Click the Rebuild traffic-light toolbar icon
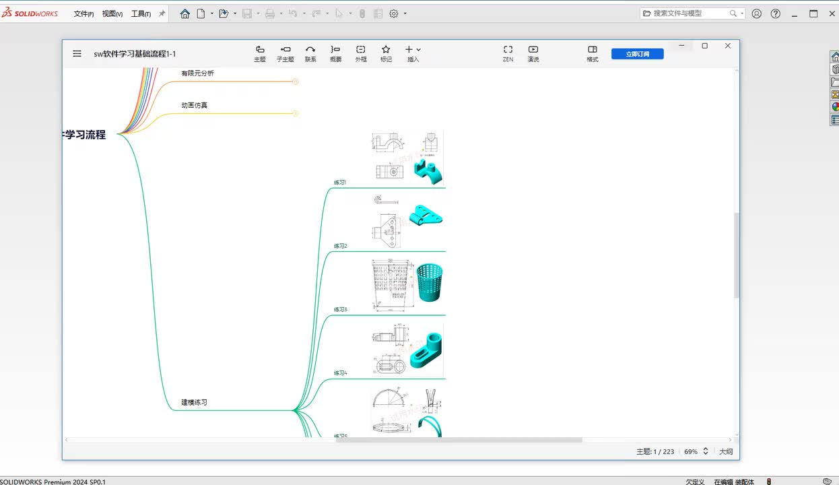This screenshot has height=485, width=839. [362, 13]
